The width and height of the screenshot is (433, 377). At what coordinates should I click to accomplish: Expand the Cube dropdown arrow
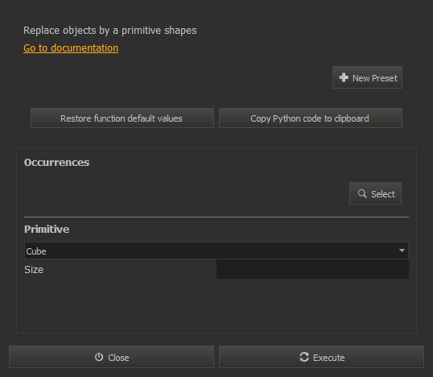(402, 251)
